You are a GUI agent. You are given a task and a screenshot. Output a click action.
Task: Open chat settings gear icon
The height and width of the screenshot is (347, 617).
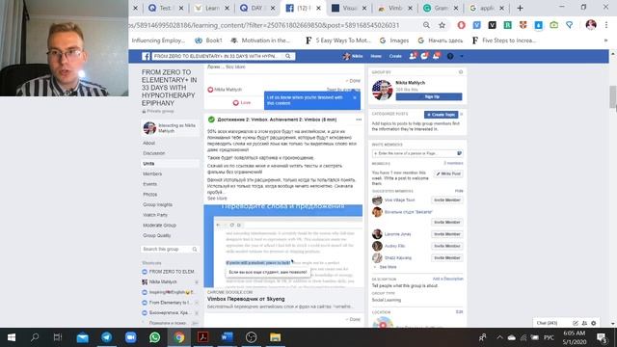tap(594, 323)
